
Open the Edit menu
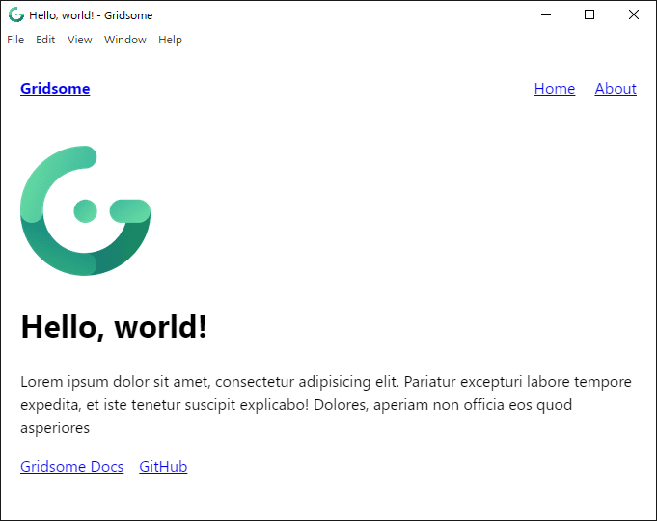click(x=45, y=40)
